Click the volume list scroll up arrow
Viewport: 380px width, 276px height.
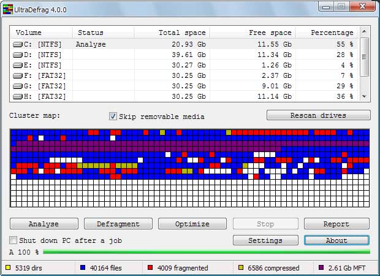(x=364, y=31)
